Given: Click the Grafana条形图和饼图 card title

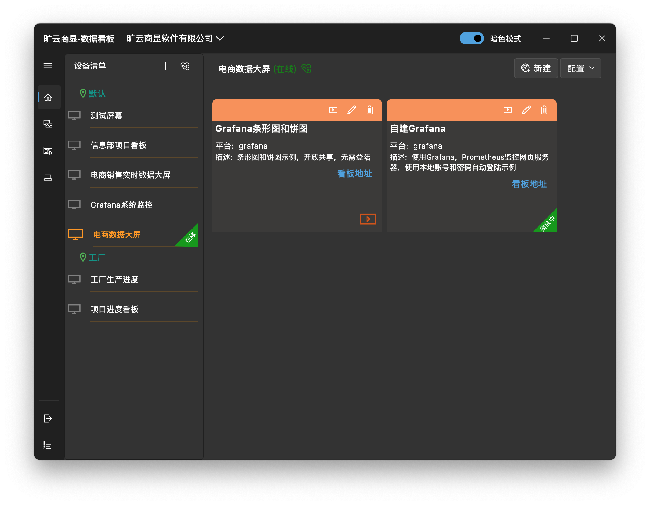Looking at the screenshot, I should 261,129.
